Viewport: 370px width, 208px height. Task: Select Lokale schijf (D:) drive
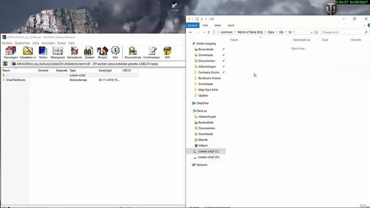(x=209, y=157)
